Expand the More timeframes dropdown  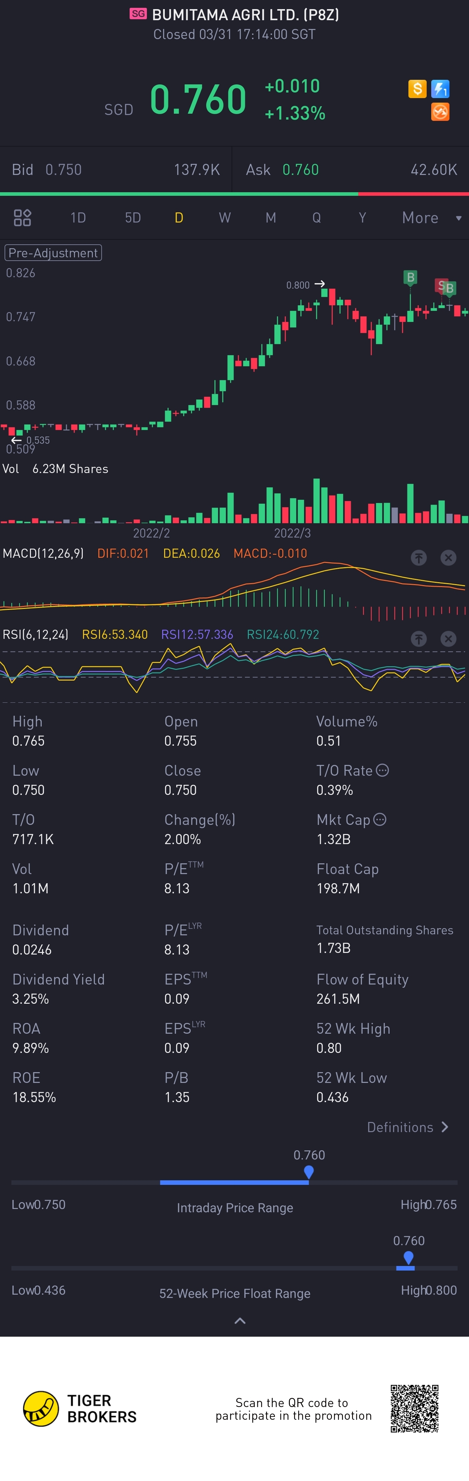(432, 218)
